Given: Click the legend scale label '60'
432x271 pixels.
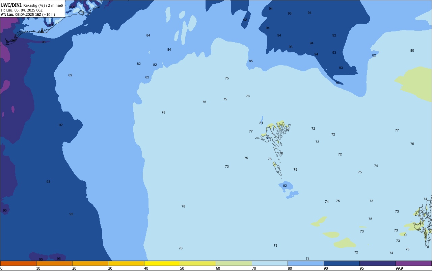Looking at the screenshot, I should 218,268.
